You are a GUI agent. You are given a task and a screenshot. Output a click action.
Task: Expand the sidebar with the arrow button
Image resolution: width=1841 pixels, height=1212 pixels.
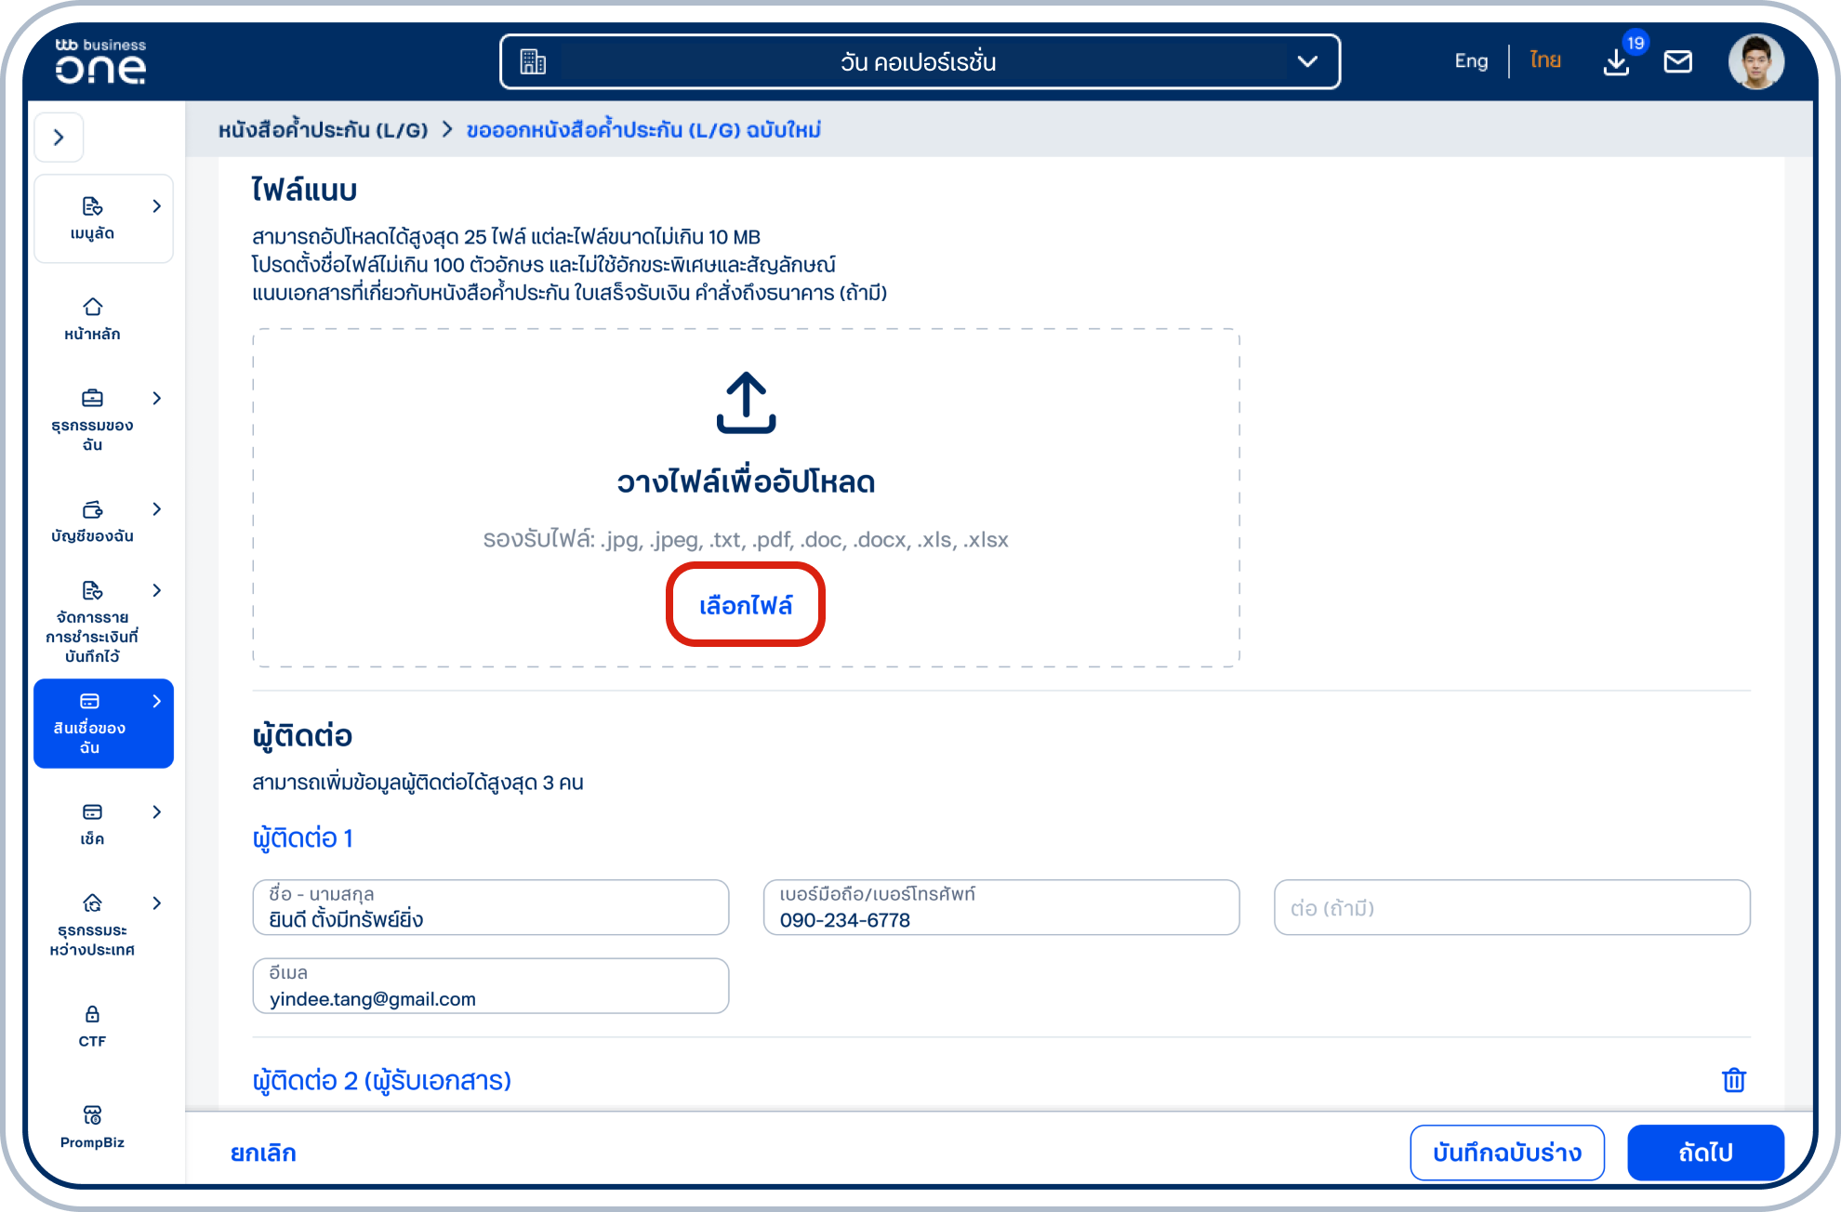coord(59,138)
